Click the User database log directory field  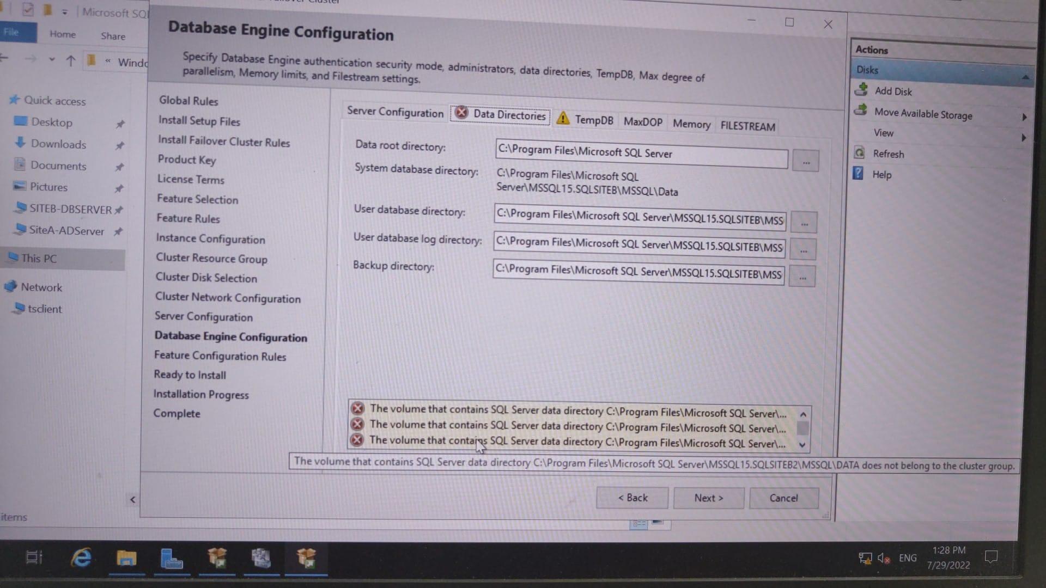[640, 244]
